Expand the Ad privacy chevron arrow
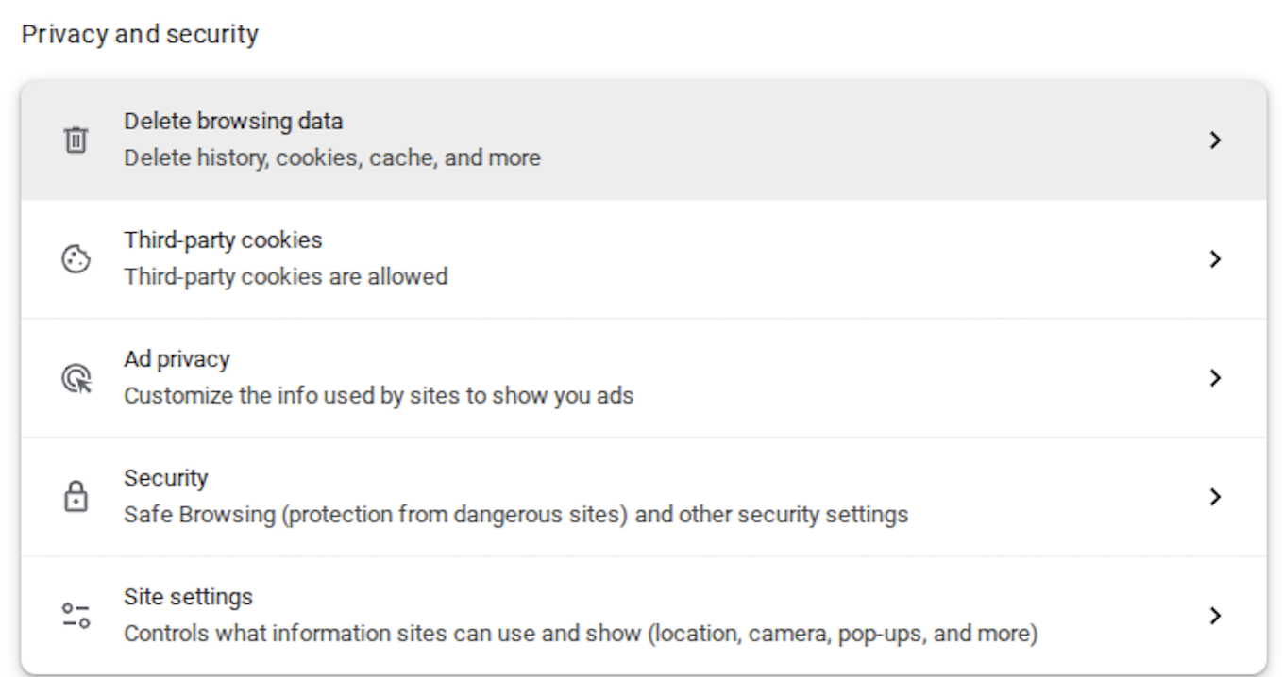Viewport: 1282px width, 677px height. (x=1216, y=376)
